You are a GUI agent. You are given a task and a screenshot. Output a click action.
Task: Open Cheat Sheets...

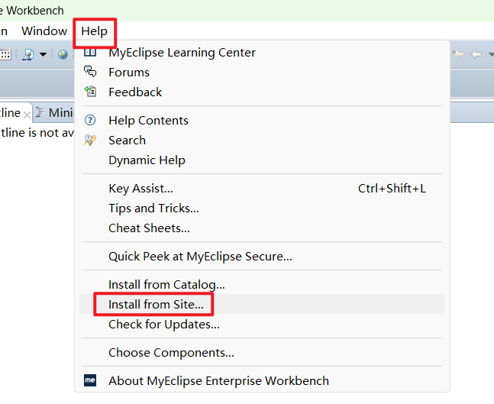(x=262, y=228)
